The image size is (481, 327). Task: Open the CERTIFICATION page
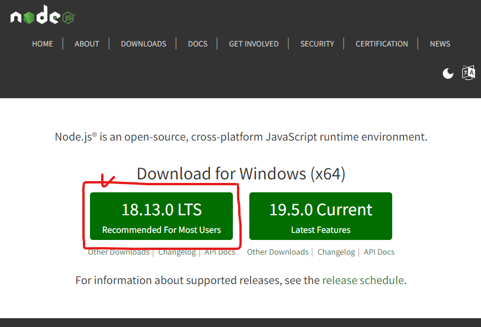click(x=382, y=44)
